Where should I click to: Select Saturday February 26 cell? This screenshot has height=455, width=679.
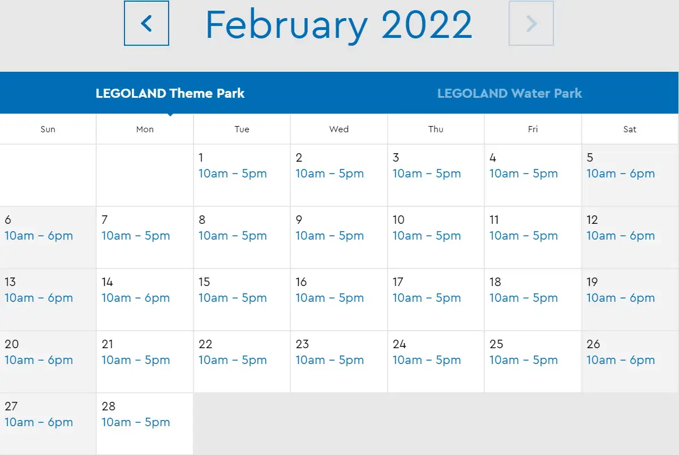point(630,362)
